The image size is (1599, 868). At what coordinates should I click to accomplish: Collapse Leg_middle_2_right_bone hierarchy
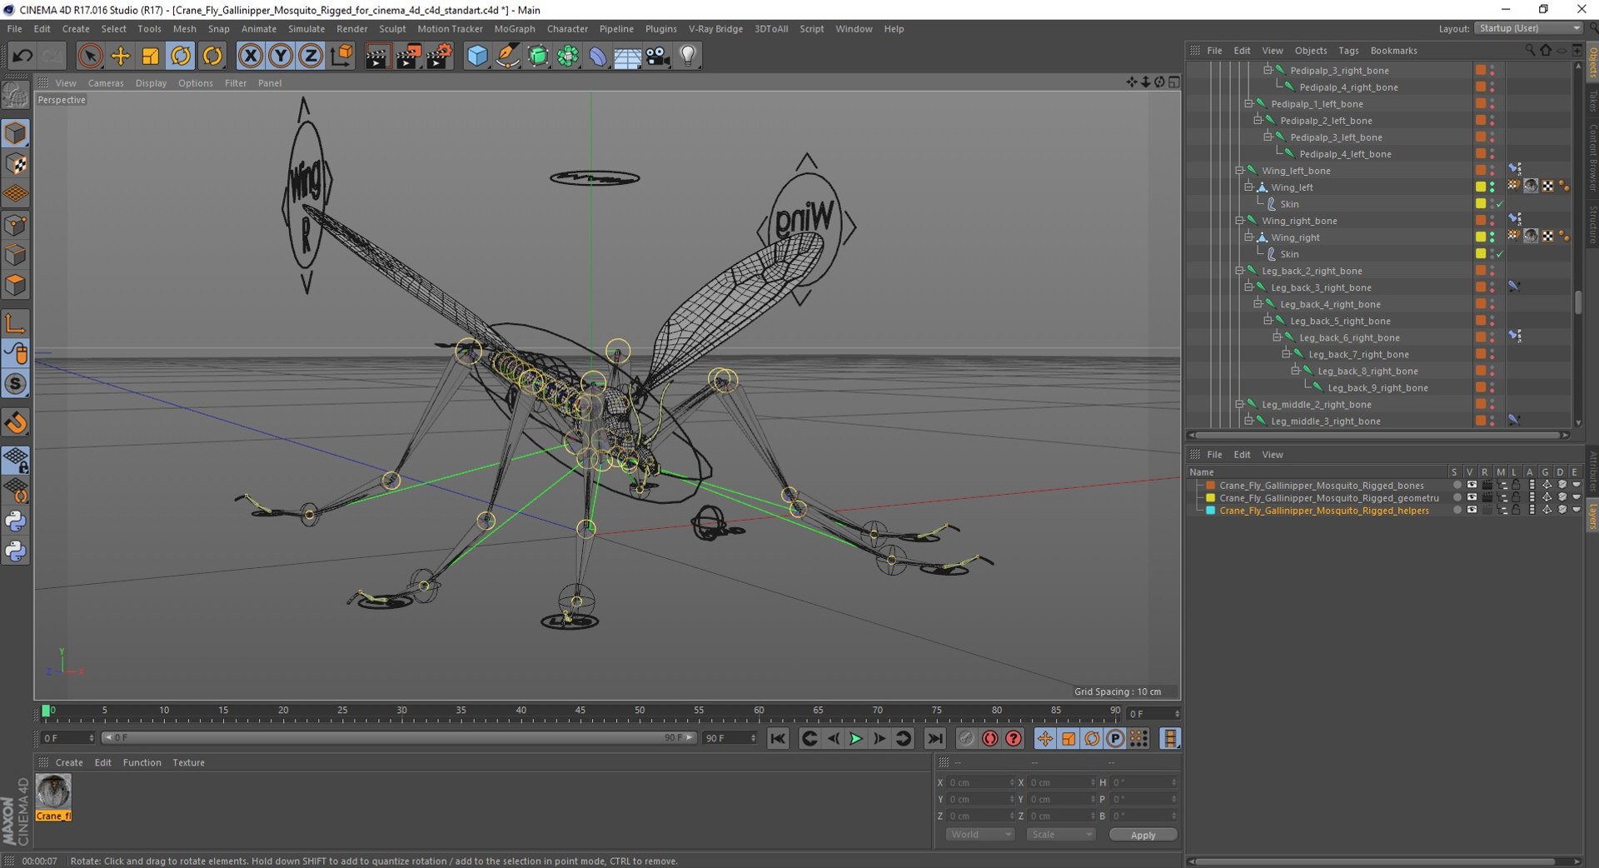click(1239, 404)
